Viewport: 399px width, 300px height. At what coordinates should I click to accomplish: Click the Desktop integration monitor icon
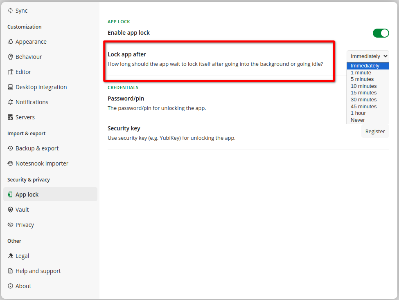click(x=11, y=87)
